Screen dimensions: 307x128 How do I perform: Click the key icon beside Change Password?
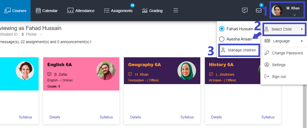pyautogui.click(x=267, y=53)
